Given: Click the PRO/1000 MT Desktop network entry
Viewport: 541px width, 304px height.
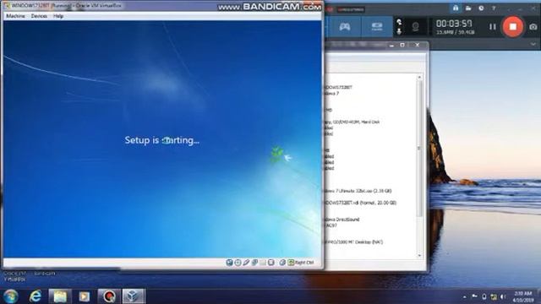Looking at the screenshot, I should point(353,242).
